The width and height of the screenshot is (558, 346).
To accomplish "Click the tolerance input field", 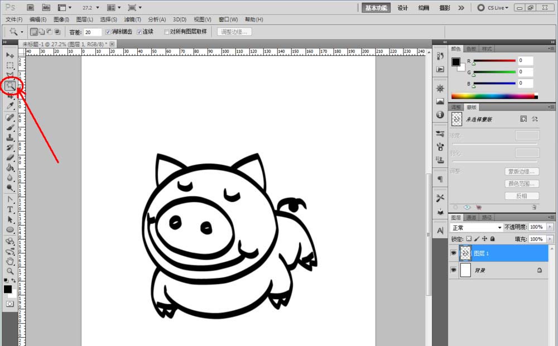I will [x=93, y=32].
